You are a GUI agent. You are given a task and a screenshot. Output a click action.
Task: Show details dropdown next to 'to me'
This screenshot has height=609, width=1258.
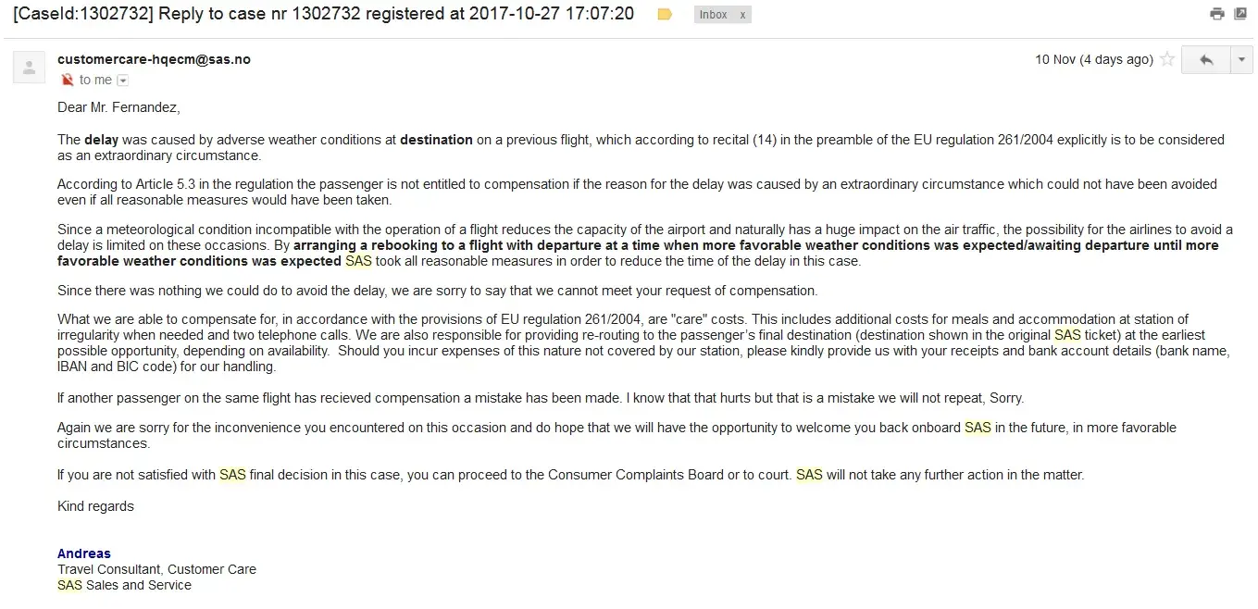(x=123, y=81)
